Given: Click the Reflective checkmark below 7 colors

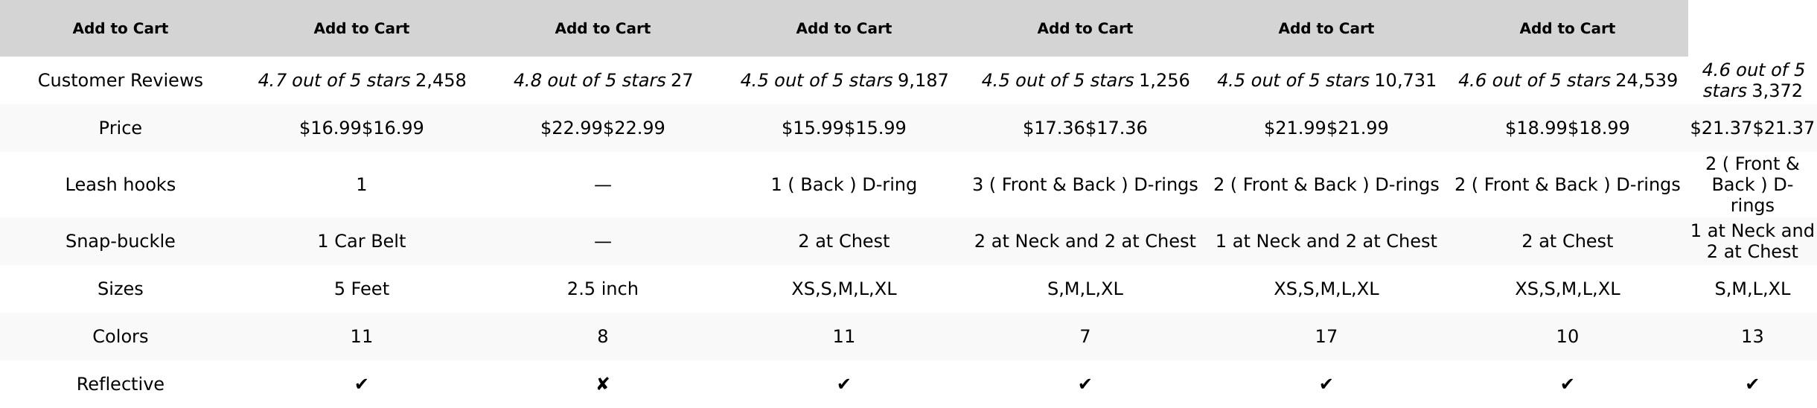Looking at the screenshot, I should click(1085, 384).
